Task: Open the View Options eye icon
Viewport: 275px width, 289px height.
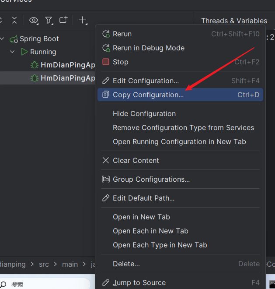Action: click(x=34, y=20)
